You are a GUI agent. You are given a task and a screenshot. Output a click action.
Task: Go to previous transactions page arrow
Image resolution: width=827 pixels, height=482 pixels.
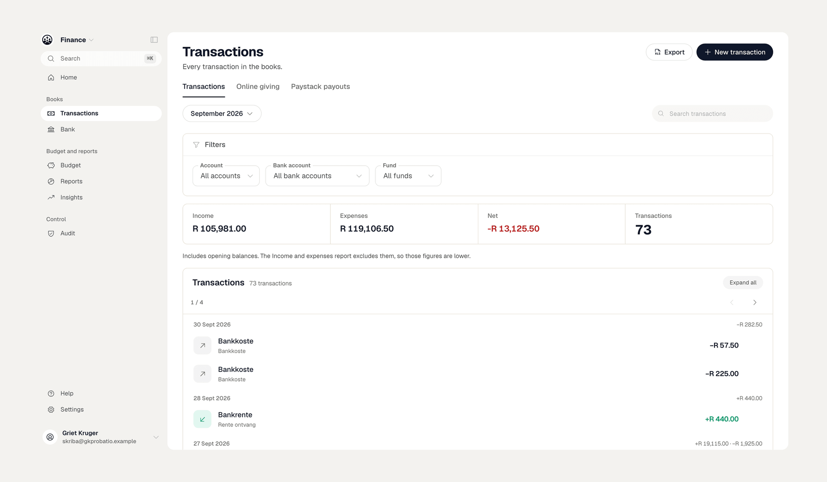click(x=732, y=302)
